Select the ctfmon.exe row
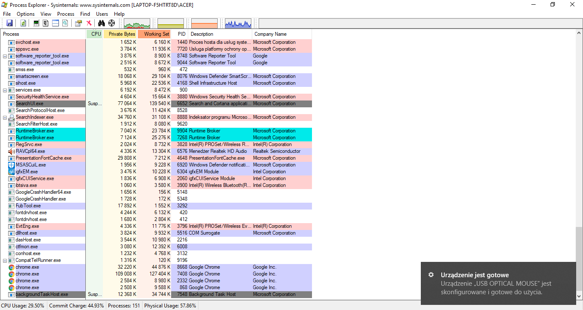583x310 pixels. click(x=156, y=247)
